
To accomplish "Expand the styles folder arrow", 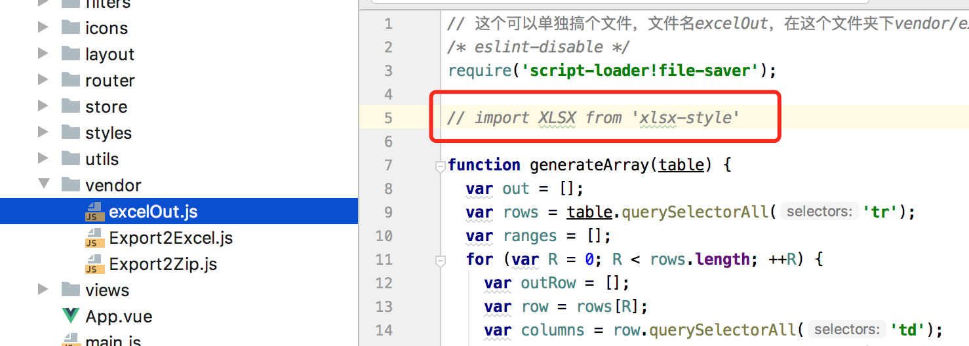I will [43, 132].
